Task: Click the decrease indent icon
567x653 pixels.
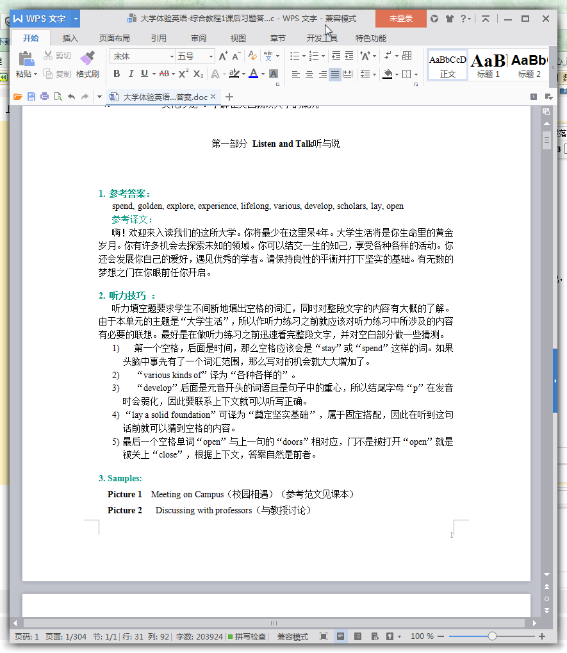Action: click(x=336, y=56)
